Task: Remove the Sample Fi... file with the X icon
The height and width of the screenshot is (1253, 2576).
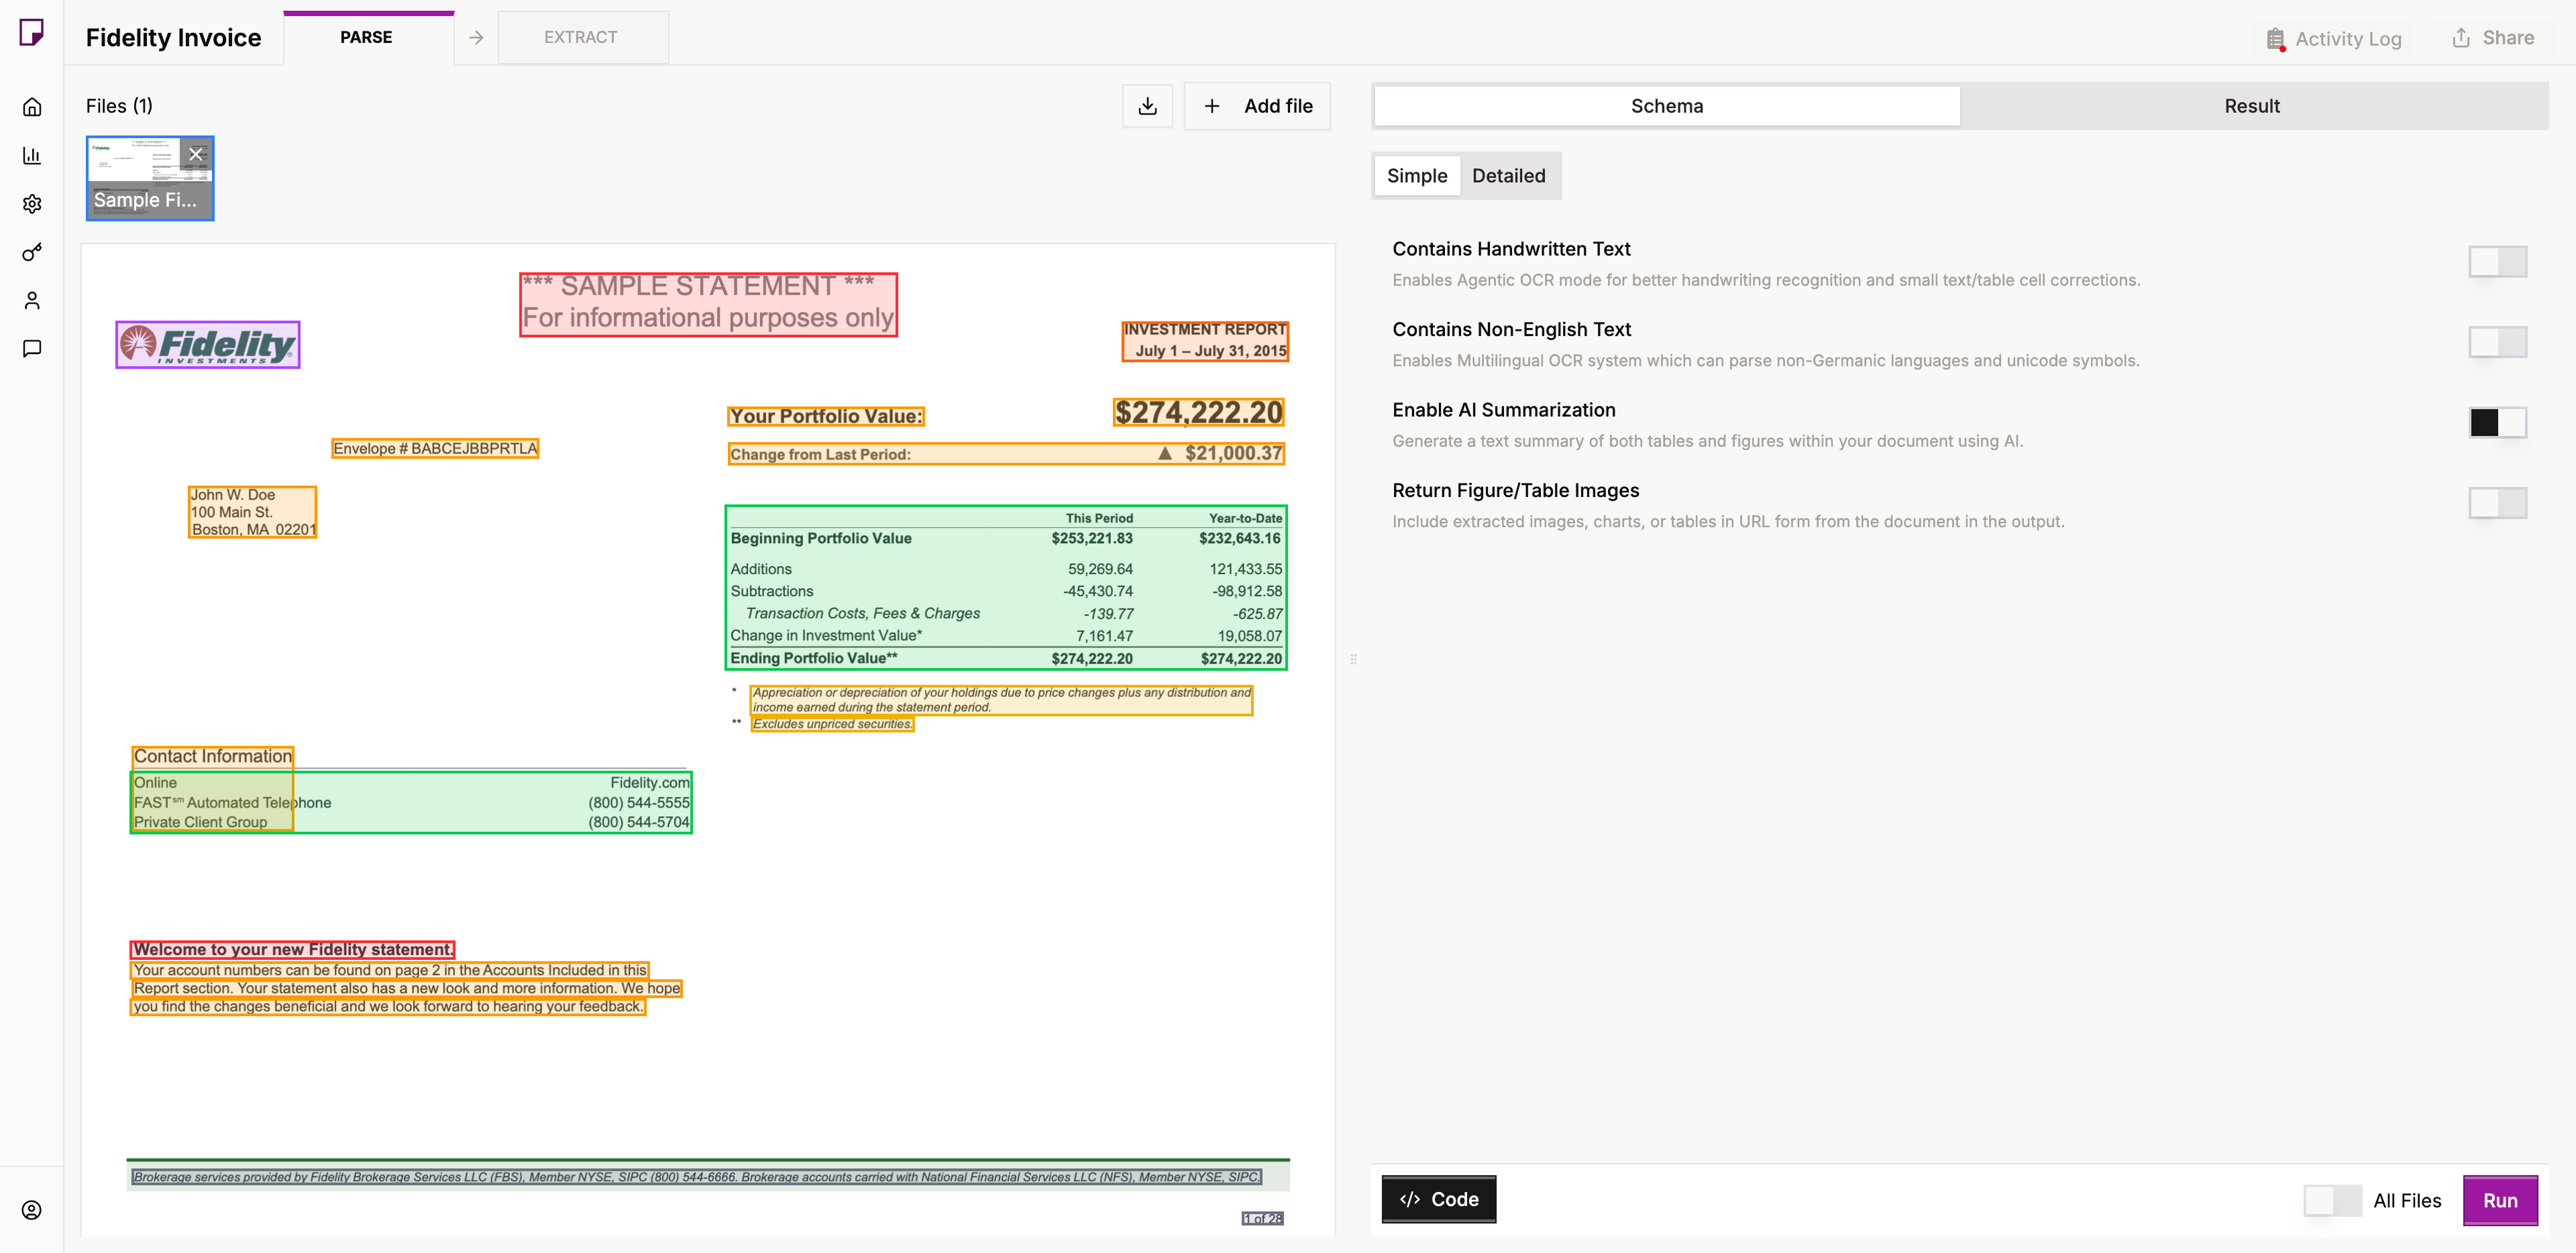Action: tap(196, 154)
